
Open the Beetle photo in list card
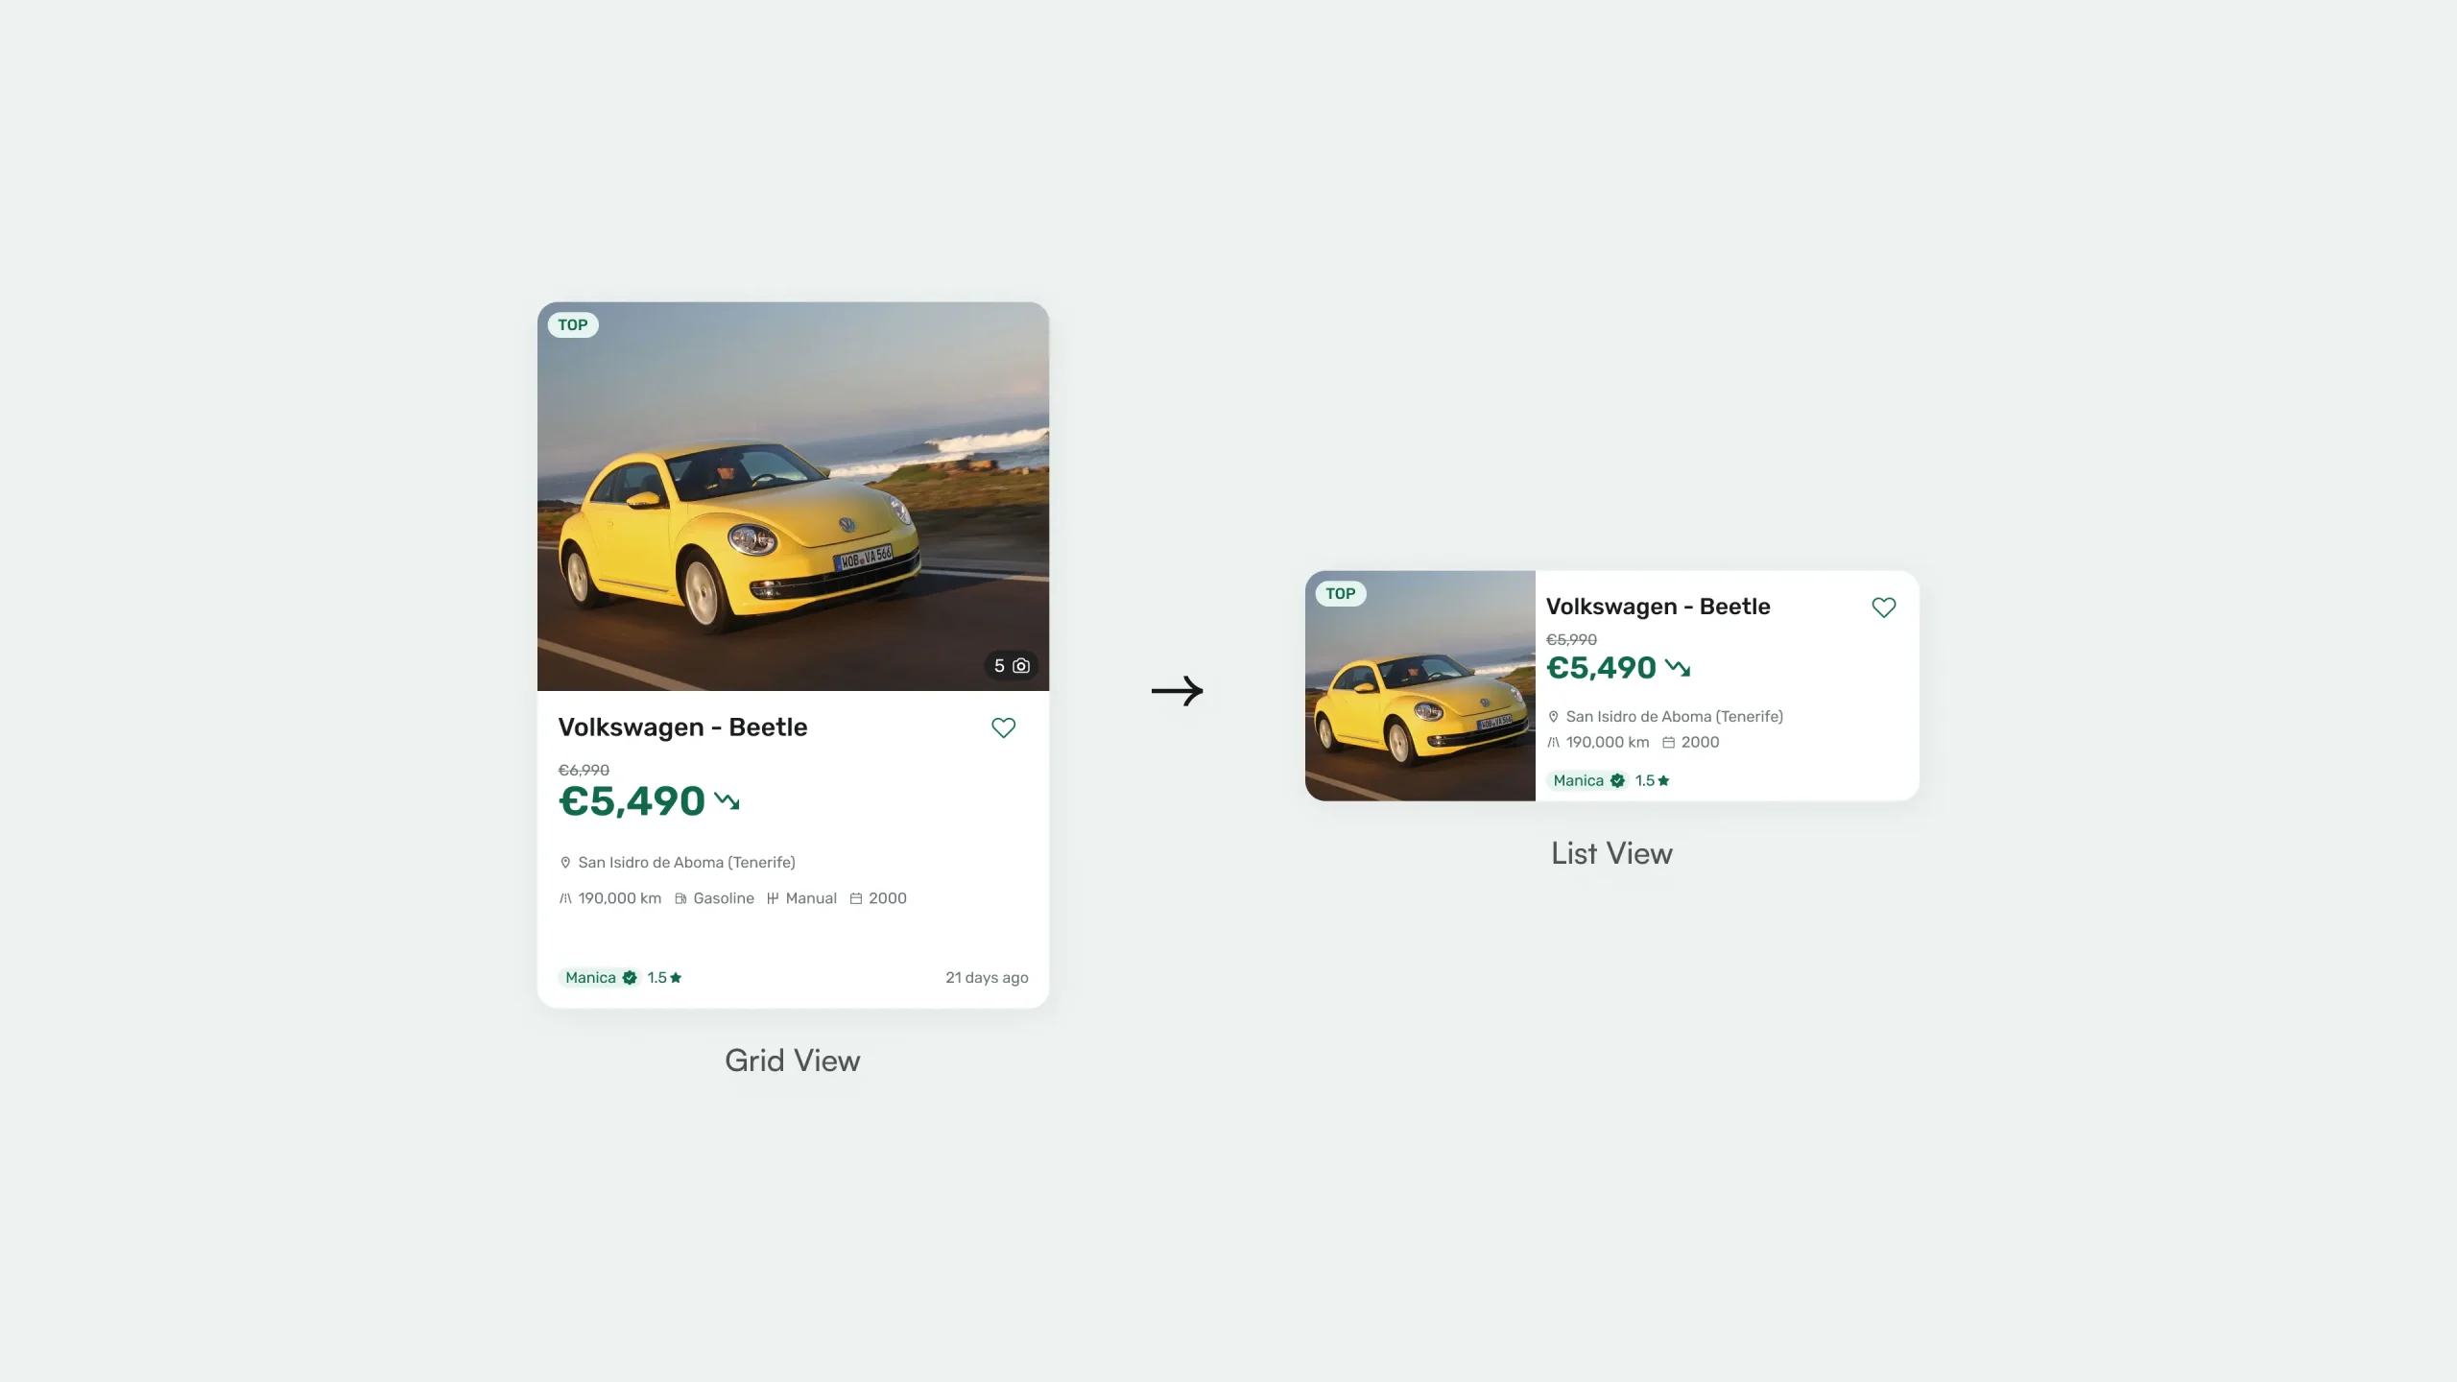click(1420, 686)
